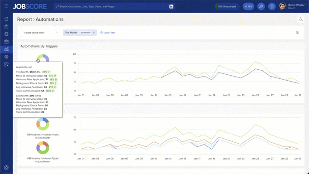Click the 'Automations' page title text
This screenshot has width=309, height=174.
click(49, 19)
